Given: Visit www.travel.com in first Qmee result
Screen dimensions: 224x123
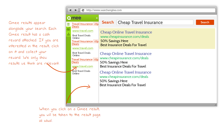Looking at the screenshot, I should (x=83, y=31).
